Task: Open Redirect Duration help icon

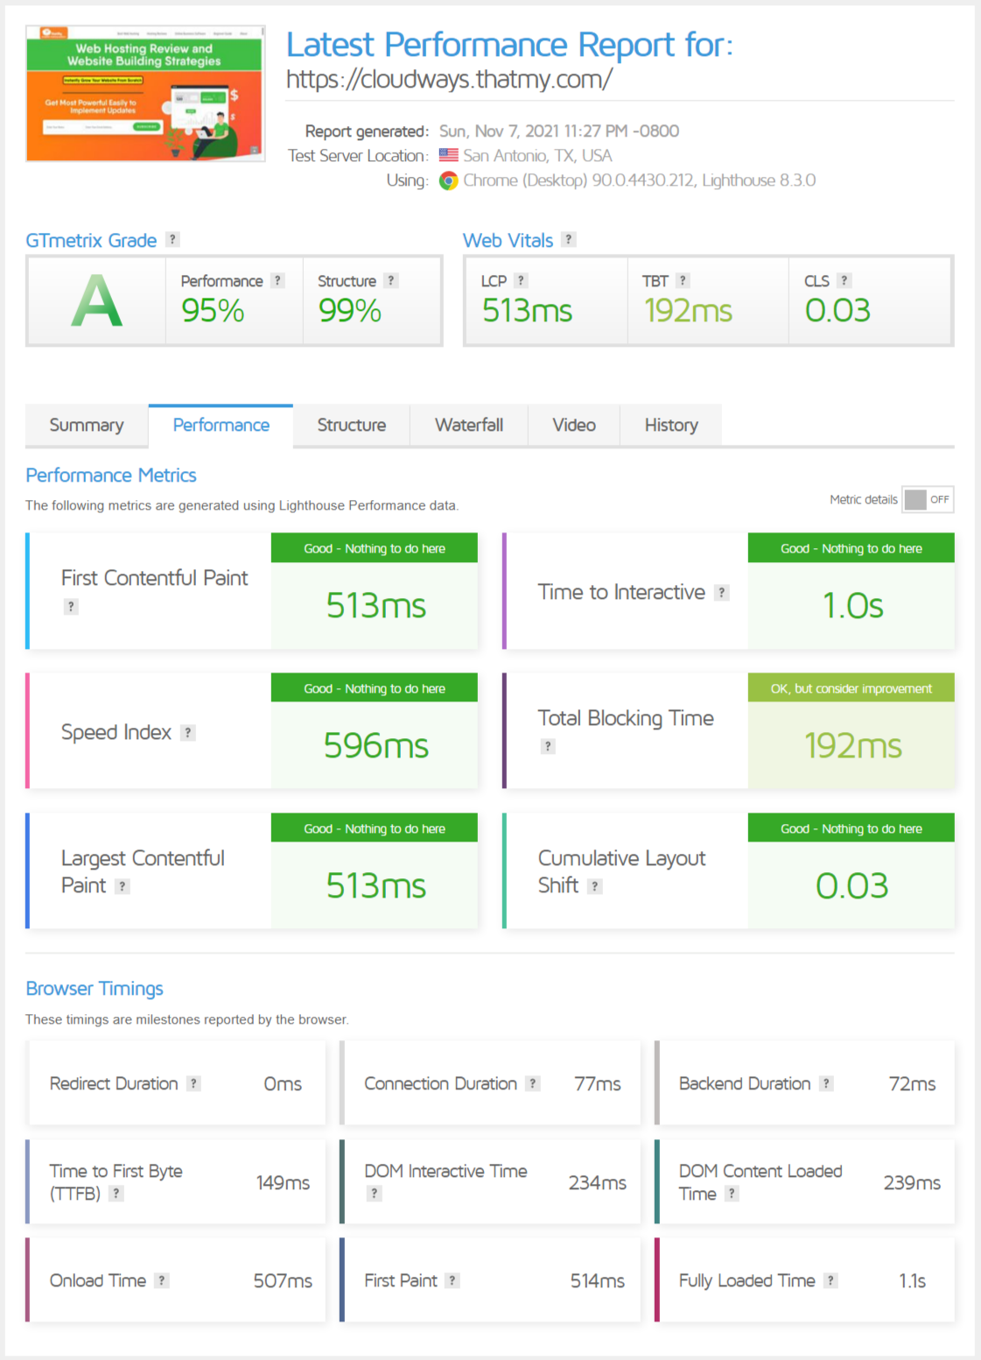Action: (x=194, y=1083)
